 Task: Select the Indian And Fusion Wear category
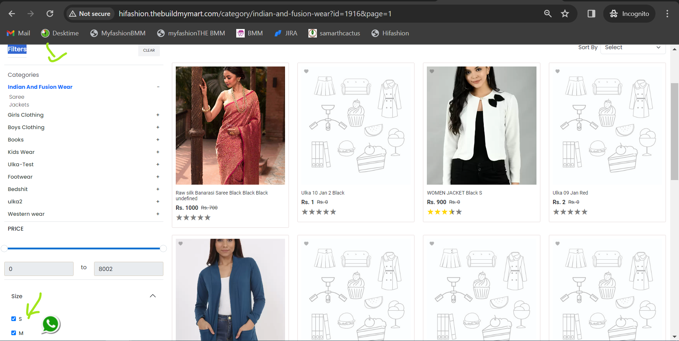click(40, 87)
